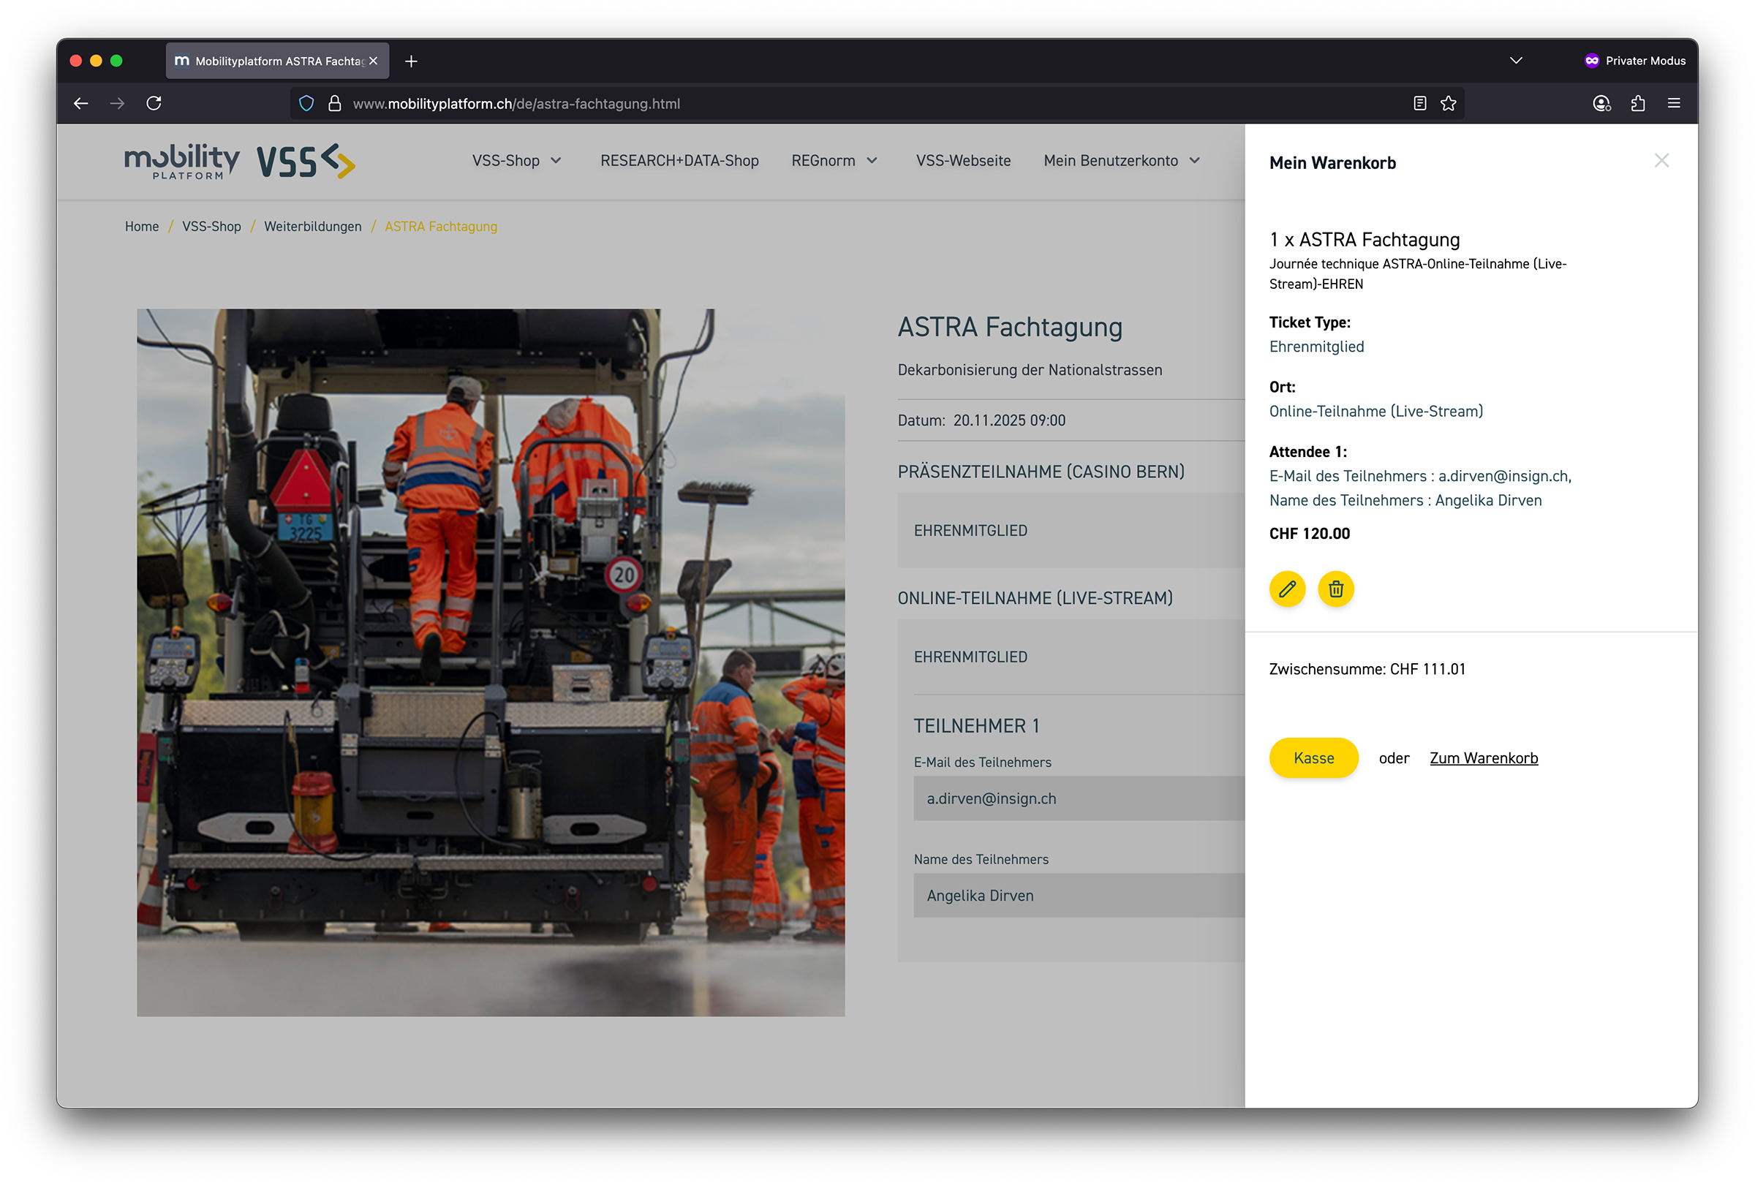The image size is (1755, 1183).
Task: Click the 'Mein Warenkorb' heading
Action: tap(1332, 163)
